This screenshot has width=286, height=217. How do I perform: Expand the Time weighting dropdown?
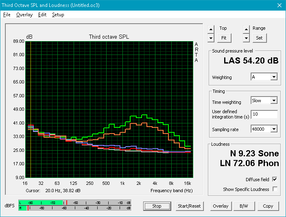tap(264, 101)
